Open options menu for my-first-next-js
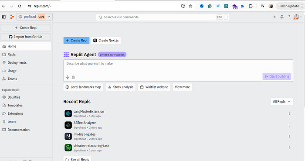The height and width of the screenshot is (161, 305). coord(289,137)
